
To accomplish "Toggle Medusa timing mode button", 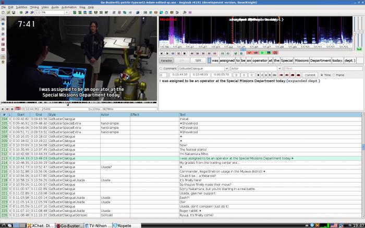I will pyautogui.click(x=275, y=53).
